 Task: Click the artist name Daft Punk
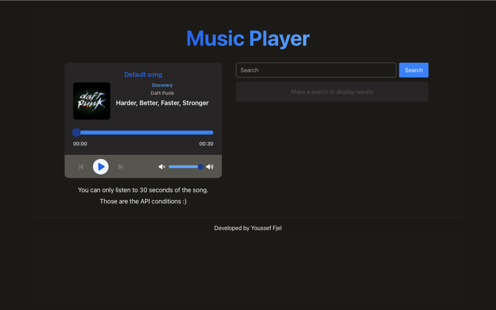pos(162,93)
